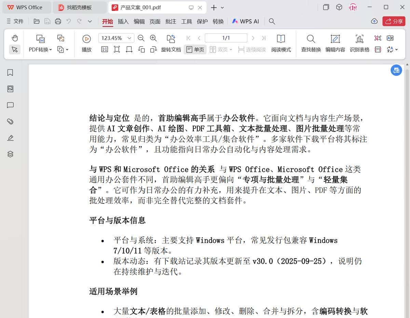The height and width of the screenshot is (318, 410).
Task: Open the bookmarks panel in left sidebar
Action: click(x=10, y=72)
